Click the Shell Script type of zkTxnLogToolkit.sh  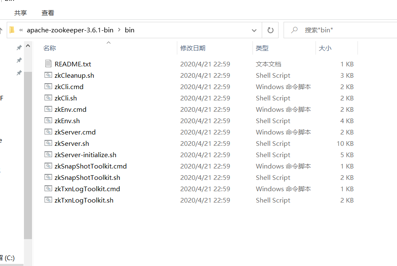(x=273, y=200)
